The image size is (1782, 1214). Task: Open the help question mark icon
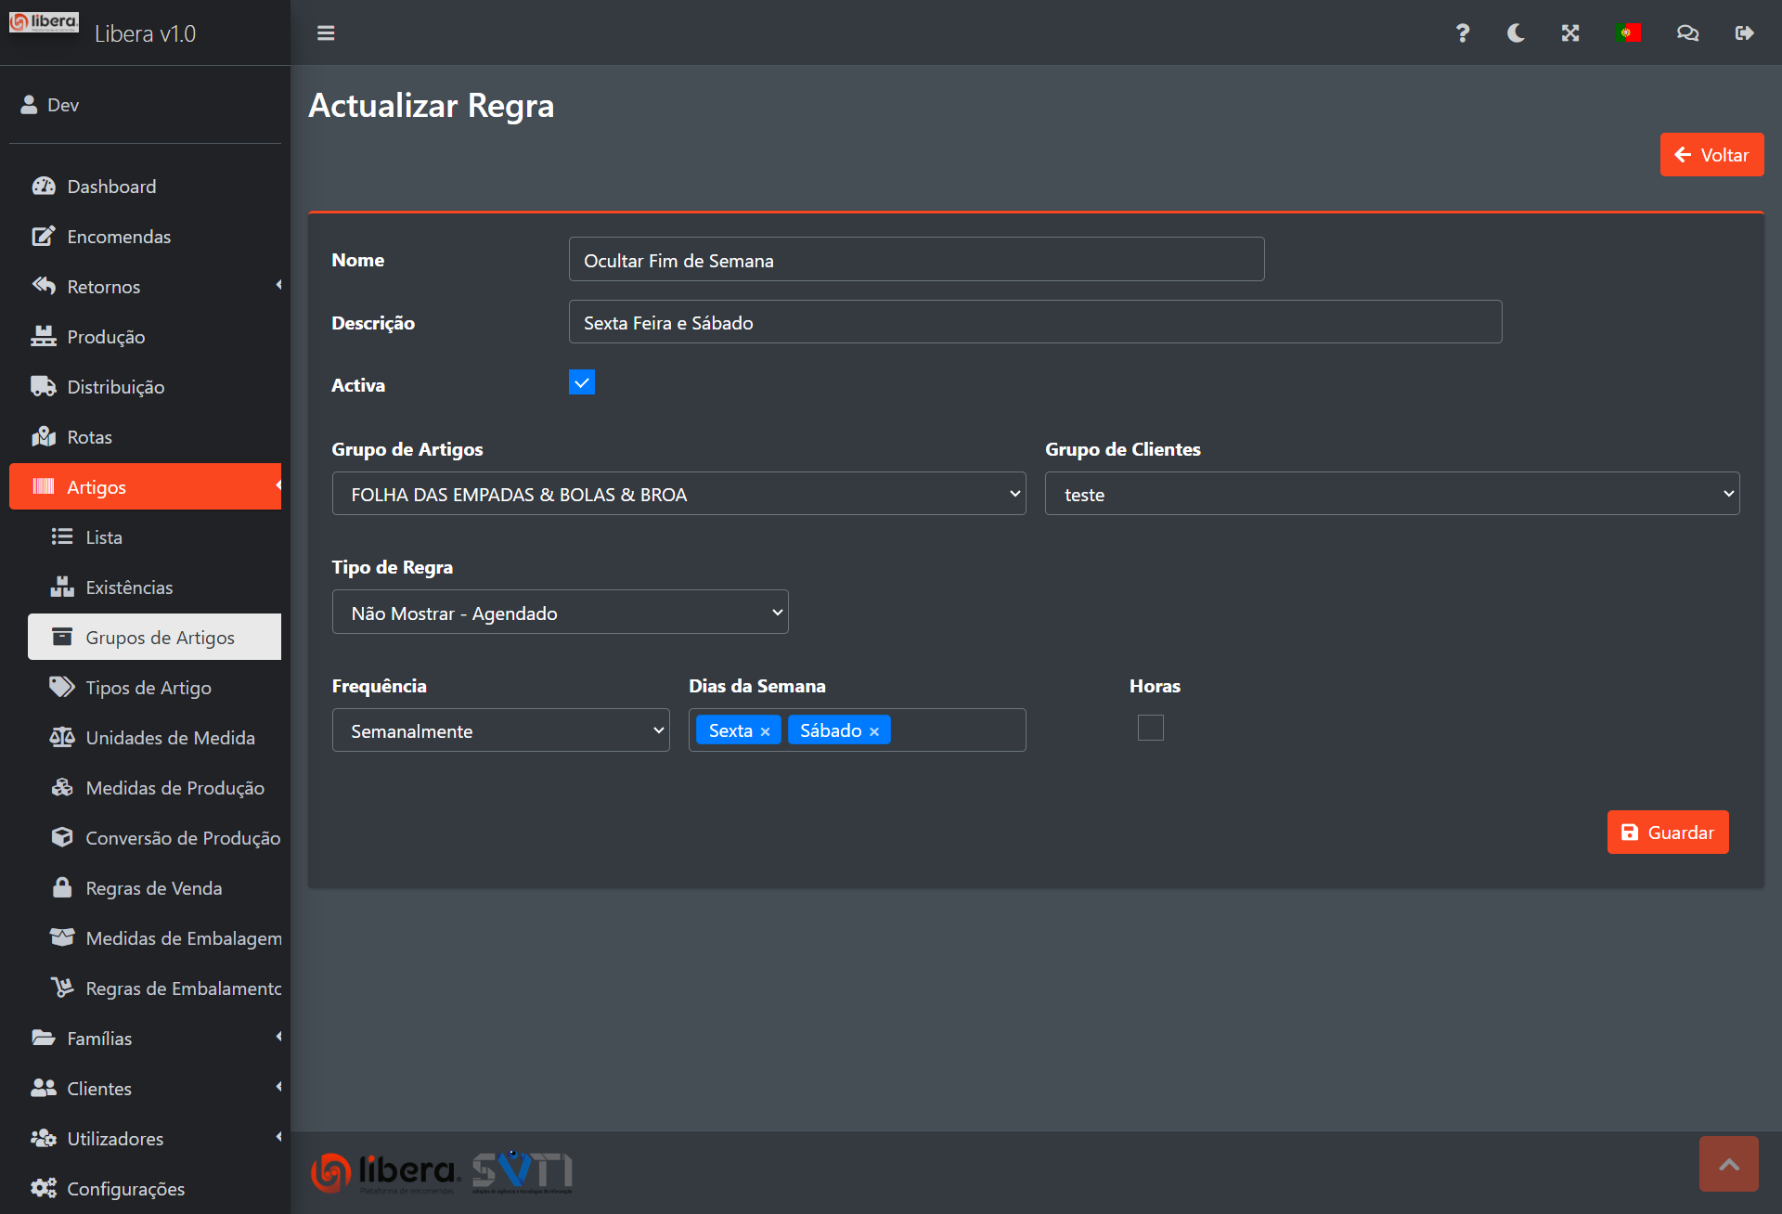coord(1462,33)
